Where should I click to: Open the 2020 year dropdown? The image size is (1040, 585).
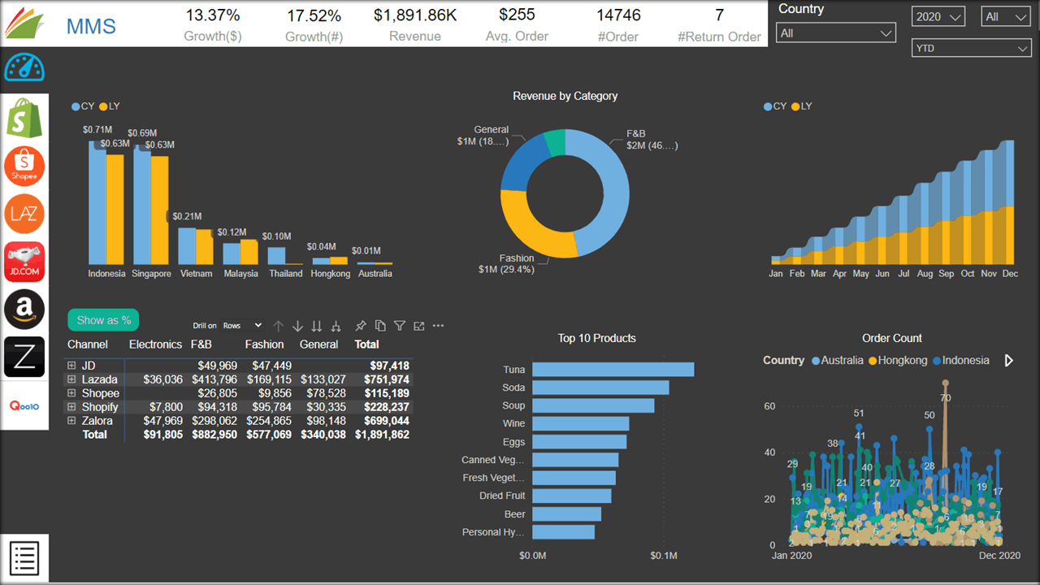pyautogui.click(x=938, y=15)
